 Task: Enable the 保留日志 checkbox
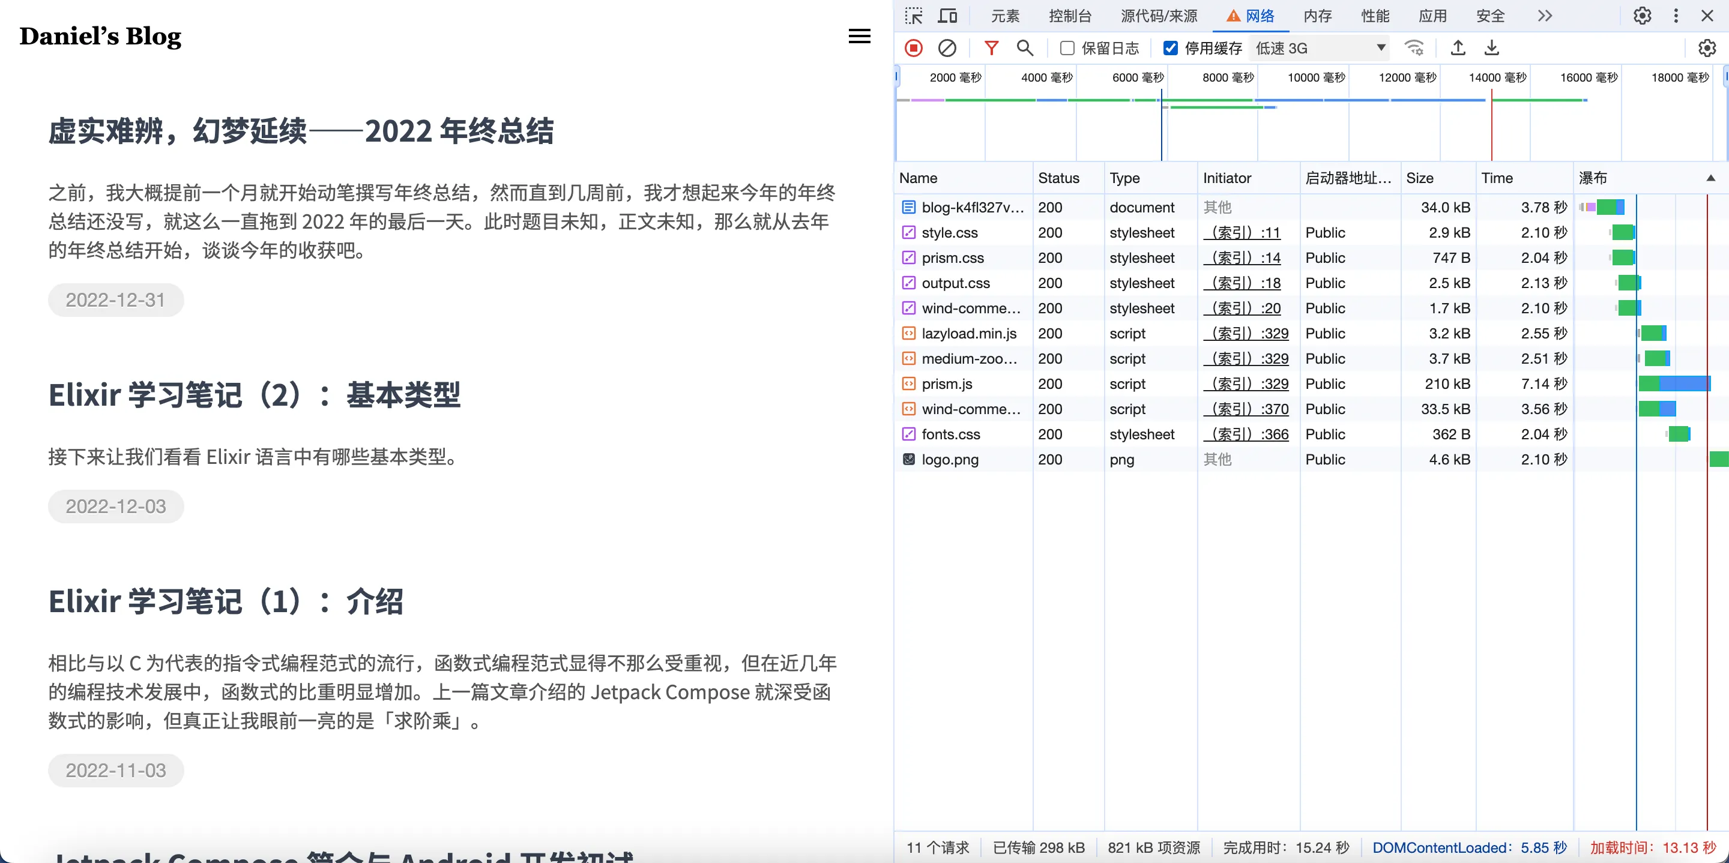click(1067, 47)
